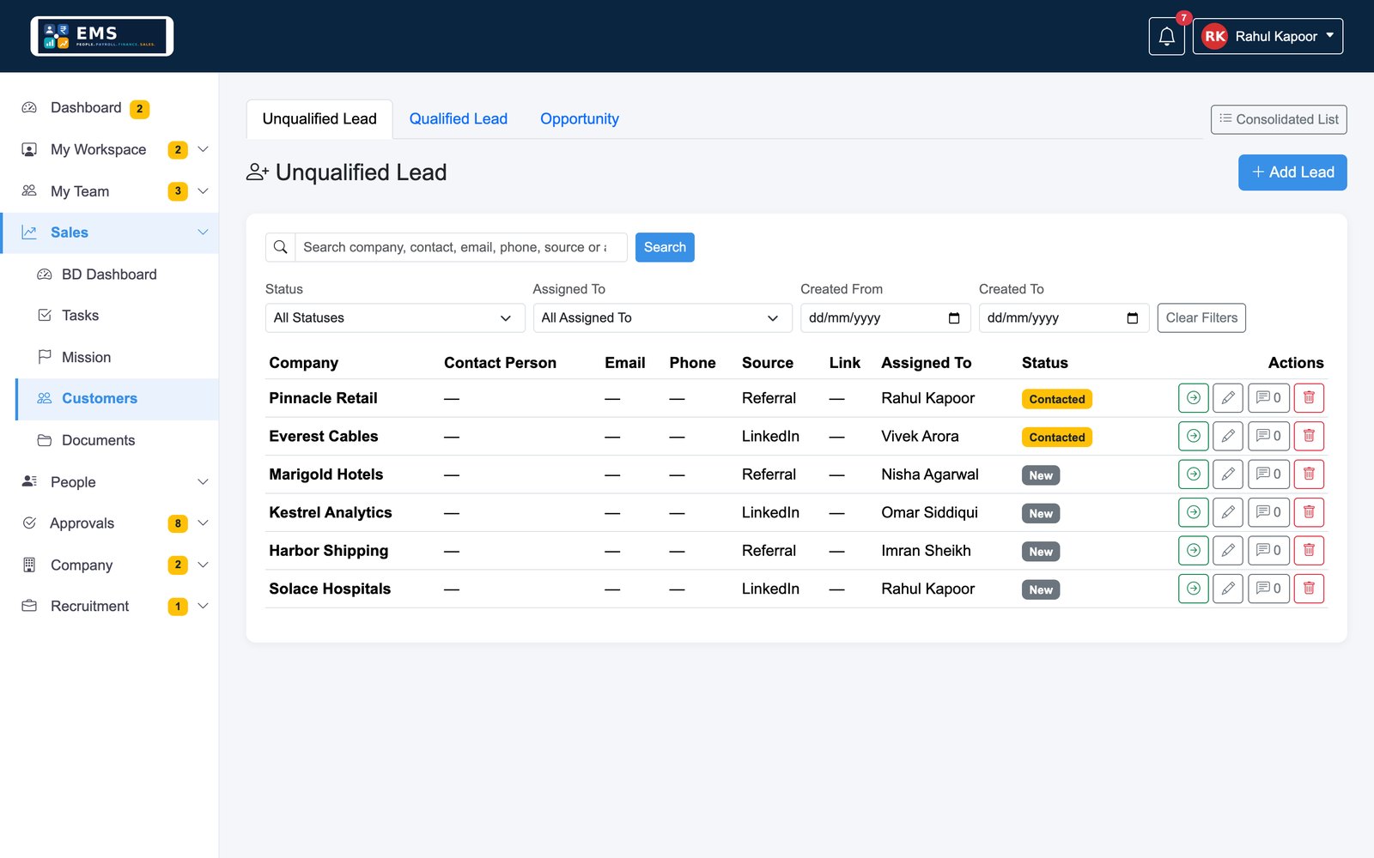Image resolution: width=1374 pixels, height=858 pixels.
Task: Open comments for Everest Cables
Action: tap(1268, 436)
